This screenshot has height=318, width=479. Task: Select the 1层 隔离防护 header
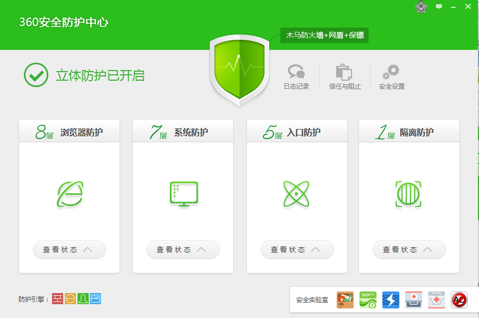409,131
